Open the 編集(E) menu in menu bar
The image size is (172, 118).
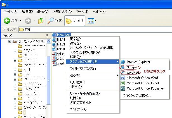click(27, 12)
